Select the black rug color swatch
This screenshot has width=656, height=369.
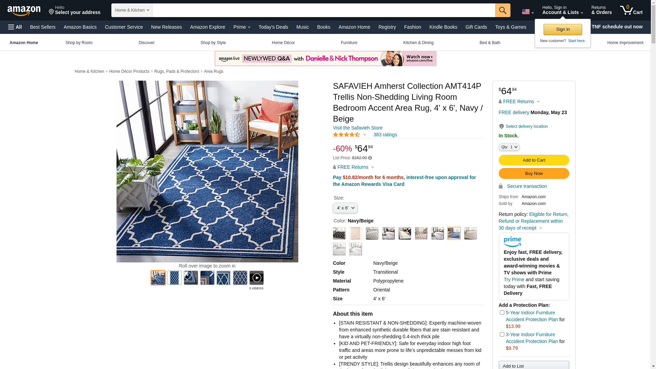(339, 233)
